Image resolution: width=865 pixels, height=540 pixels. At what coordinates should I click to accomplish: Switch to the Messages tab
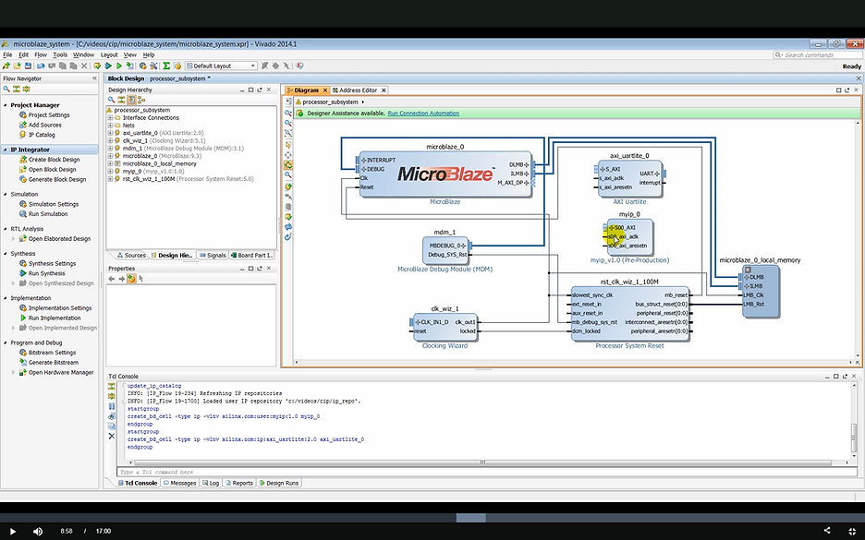pos(182,483)
